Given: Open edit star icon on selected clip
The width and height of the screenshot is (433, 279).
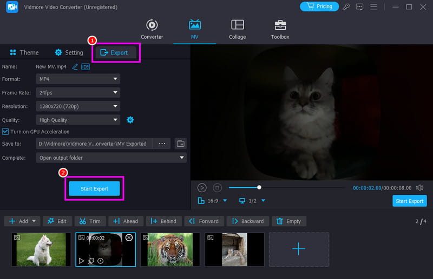Looking at the screenshot, I should [x=91, y=261].
